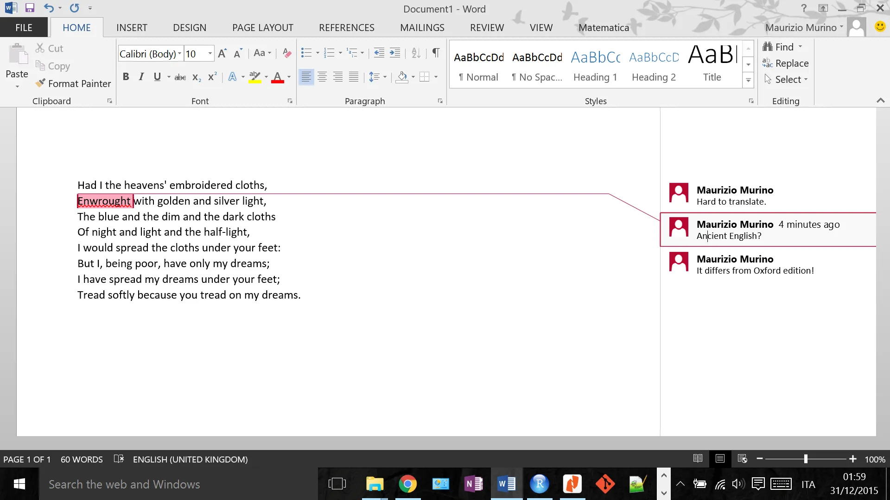
Task: Toggle Italic formatting
Action: tap(141, 77)
